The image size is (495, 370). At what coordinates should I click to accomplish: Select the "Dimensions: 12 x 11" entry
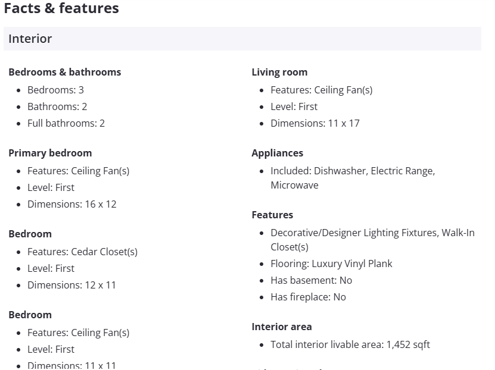[71, 285]
